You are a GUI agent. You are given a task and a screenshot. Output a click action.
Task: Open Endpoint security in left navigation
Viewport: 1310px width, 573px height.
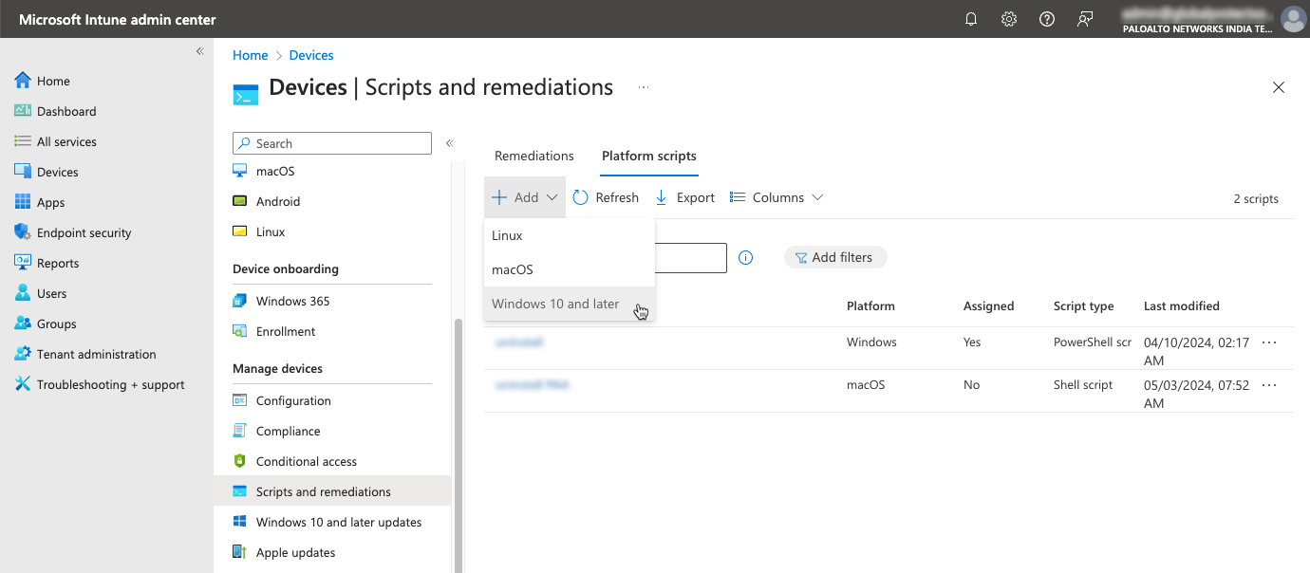coord(84,232)
